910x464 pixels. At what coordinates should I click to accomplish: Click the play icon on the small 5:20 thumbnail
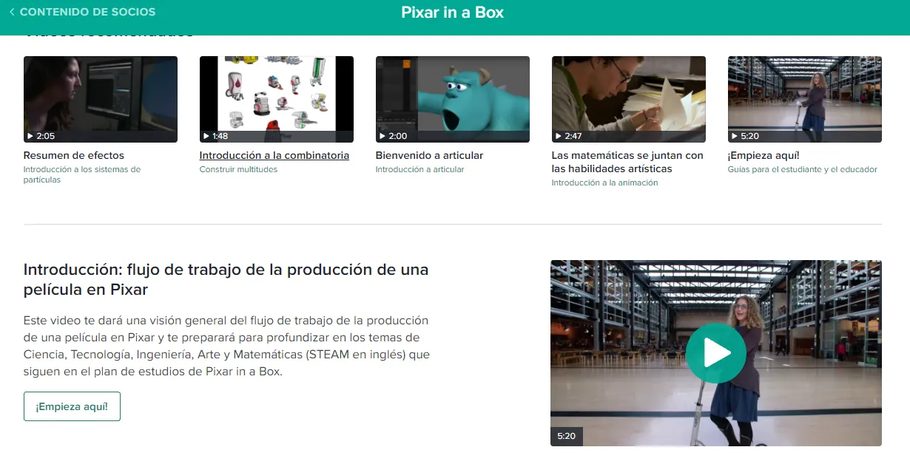pyautogui.click(x=735, y=136)
